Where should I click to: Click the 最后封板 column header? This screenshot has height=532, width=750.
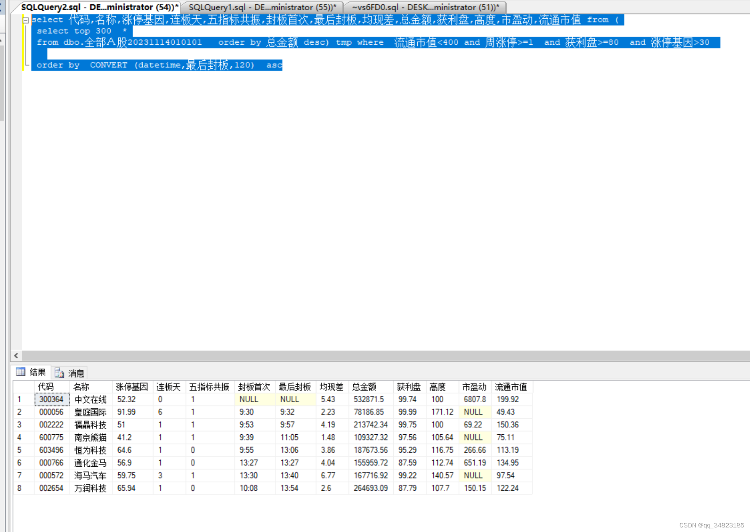pos(295,387)
